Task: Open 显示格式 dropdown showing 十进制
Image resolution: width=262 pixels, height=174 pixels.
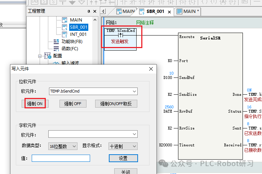Action: point(123,146)
